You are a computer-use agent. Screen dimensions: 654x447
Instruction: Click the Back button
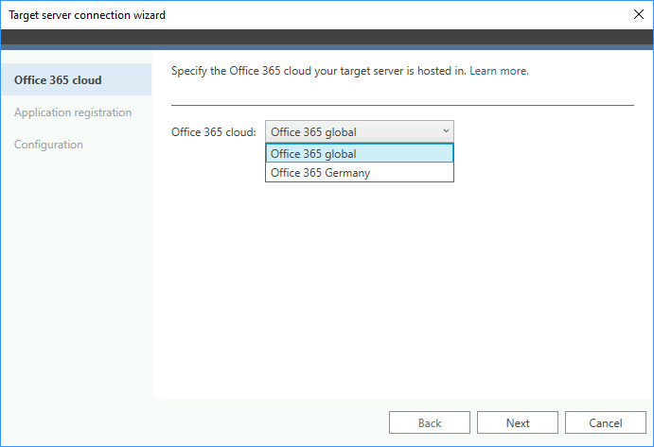click(430, 422)
